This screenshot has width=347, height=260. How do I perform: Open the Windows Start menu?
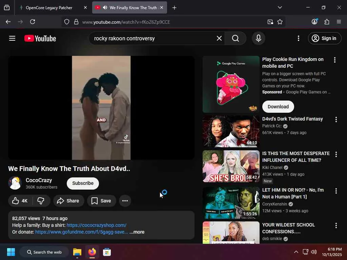11,252
